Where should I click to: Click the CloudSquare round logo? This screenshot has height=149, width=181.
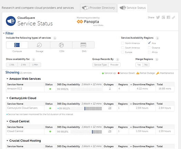(x=11, y=21)
